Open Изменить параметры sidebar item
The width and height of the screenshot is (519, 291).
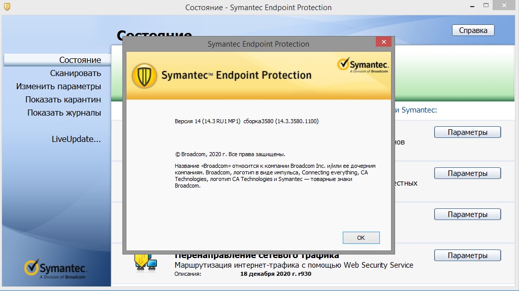pos(58,86)
